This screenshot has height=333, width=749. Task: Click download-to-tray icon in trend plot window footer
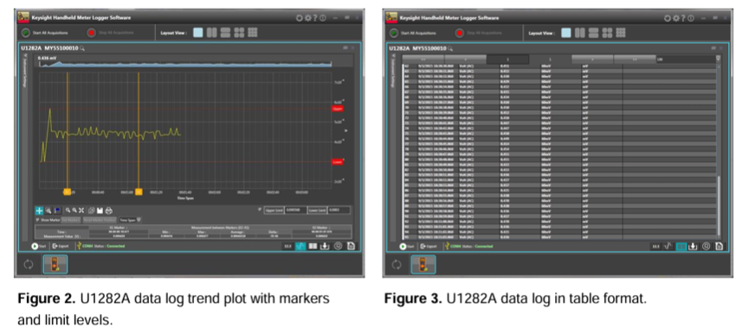tap(325, 247)
